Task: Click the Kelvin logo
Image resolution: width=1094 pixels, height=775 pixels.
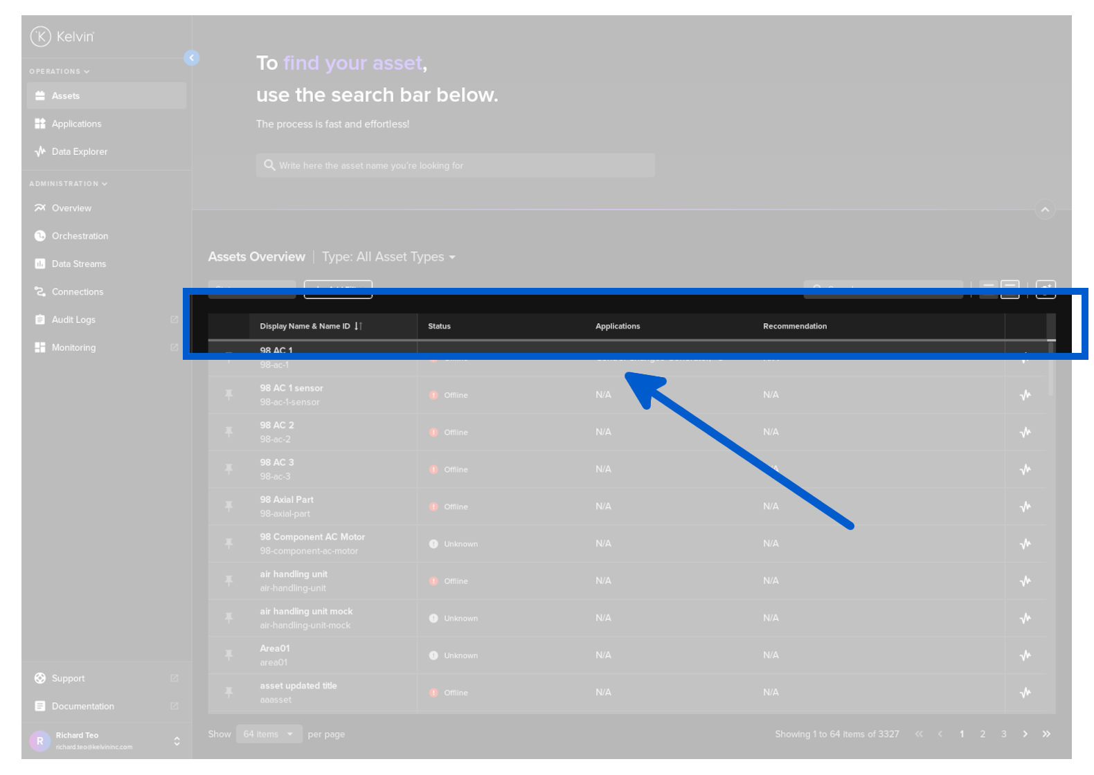Action: coord(62,37)
